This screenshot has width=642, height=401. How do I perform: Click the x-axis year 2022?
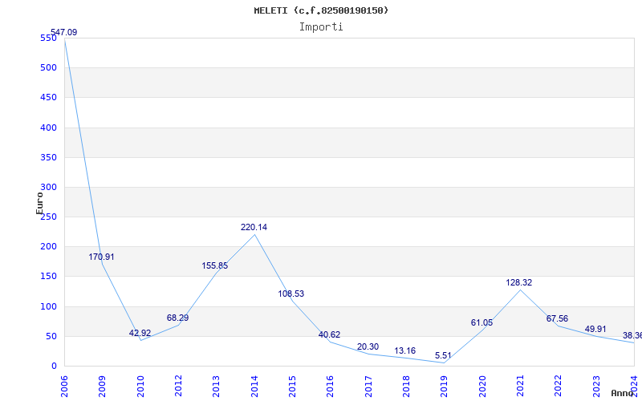pyautogui.click(x=559, y=387)
